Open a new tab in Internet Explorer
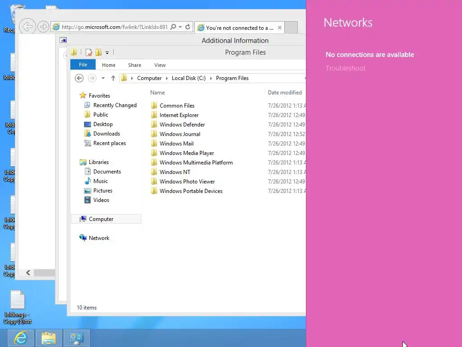 click(291, 28)
